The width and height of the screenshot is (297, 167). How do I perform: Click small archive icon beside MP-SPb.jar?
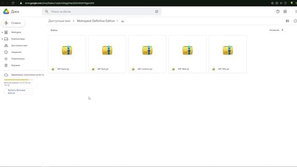pyautogui.click(x=213, y=69)
